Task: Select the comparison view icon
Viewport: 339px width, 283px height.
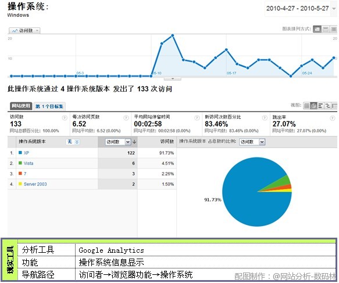Action: 327,106
